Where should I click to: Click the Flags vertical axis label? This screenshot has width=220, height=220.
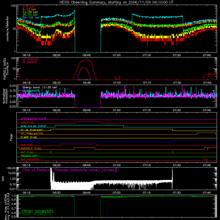coord(11,137)
